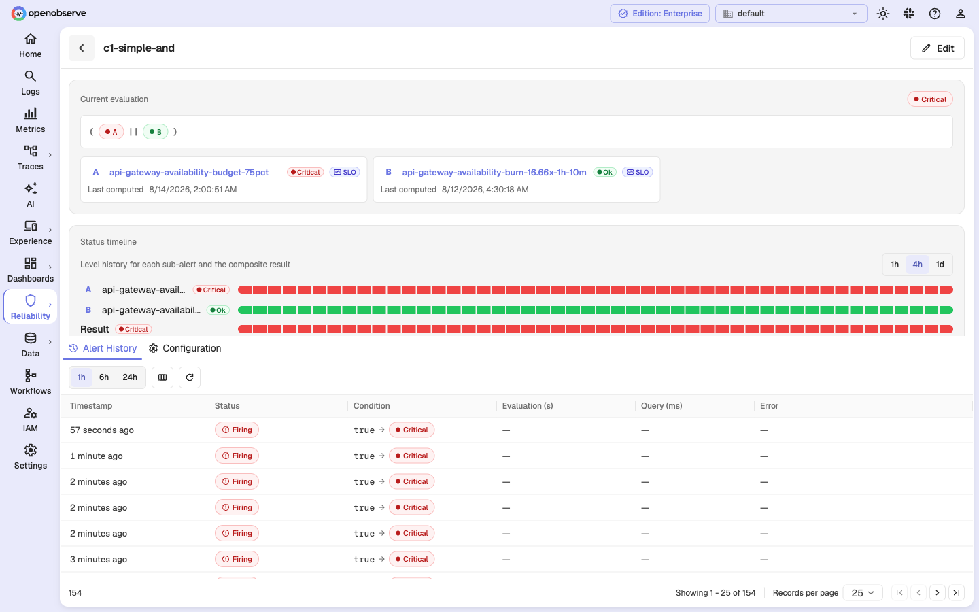Switch to the Alert History tab

click(103, 348)
